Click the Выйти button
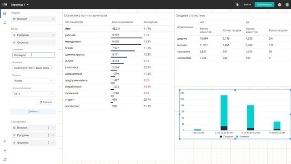Viewport: 291px width, 164px height. tap(247, 5)
